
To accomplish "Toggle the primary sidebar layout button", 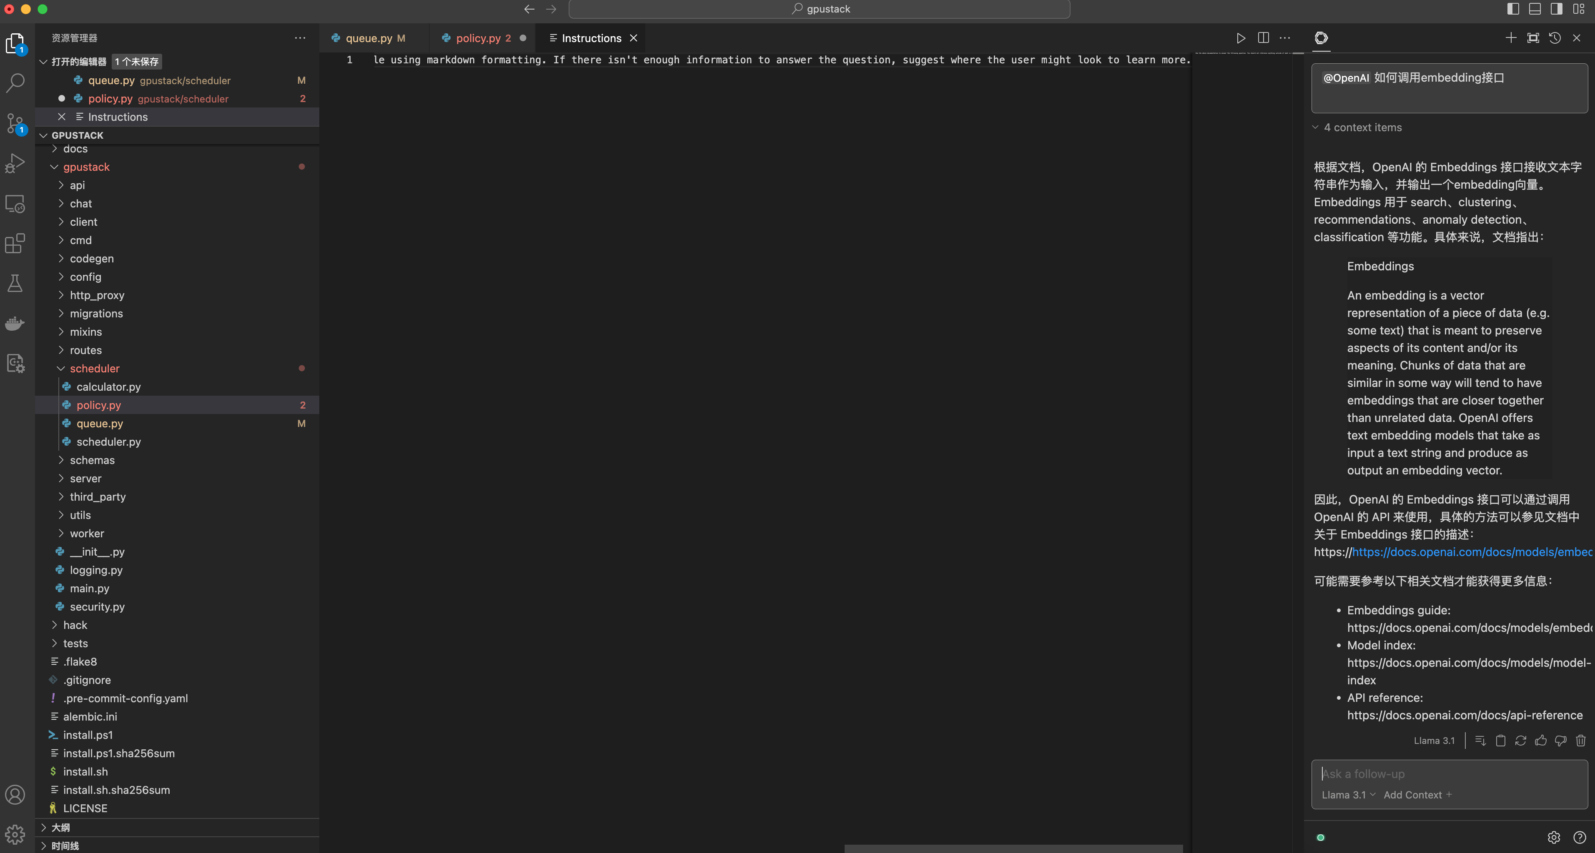I will (x=1512, y=9).
